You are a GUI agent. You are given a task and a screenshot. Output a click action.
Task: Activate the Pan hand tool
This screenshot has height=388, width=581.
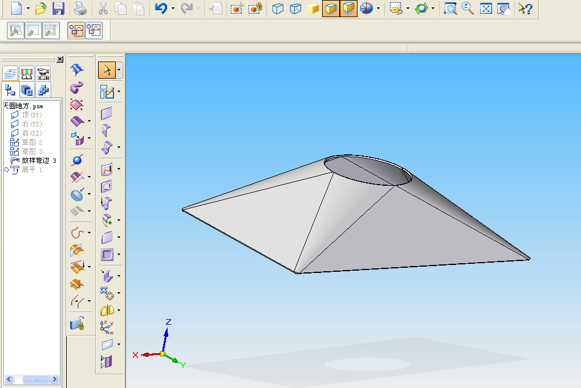click(x=503, y=8)
